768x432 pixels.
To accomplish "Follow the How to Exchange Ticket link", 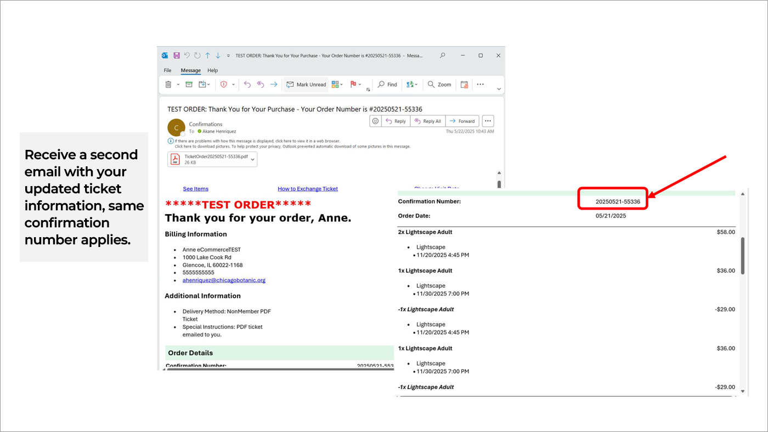I will [x=308, y=189].
